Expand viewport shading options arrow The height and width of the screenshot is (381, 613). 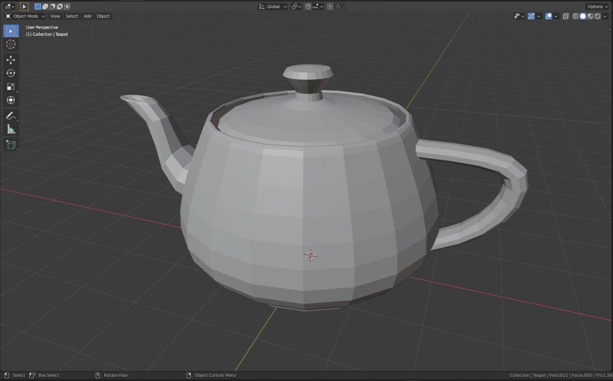click(x=605, y=16)
